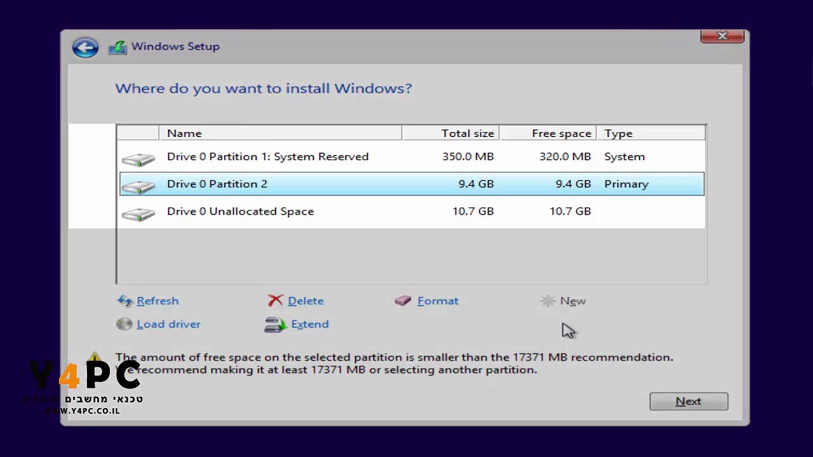The height and width of the screenshot is (457, 813).
Task: Click the drive icon for Partition 2
Action: [x=138, y=185]
